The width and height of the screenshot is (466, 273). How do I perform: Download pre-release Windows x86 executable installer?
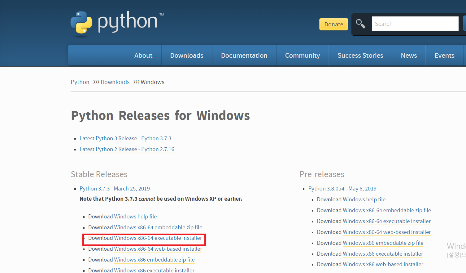[x=383, y=254]
